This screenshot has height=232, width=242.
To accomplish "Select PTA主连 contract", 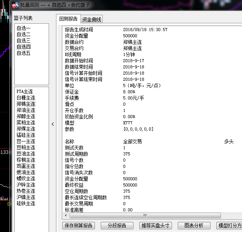I will 25,92.
